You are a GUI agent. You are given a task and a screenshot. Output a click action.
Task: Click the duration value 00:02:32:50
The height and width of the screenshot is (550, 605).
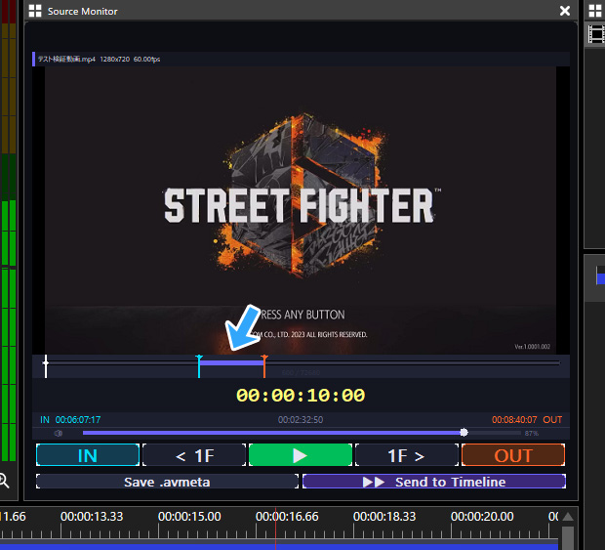click(301, 420)
